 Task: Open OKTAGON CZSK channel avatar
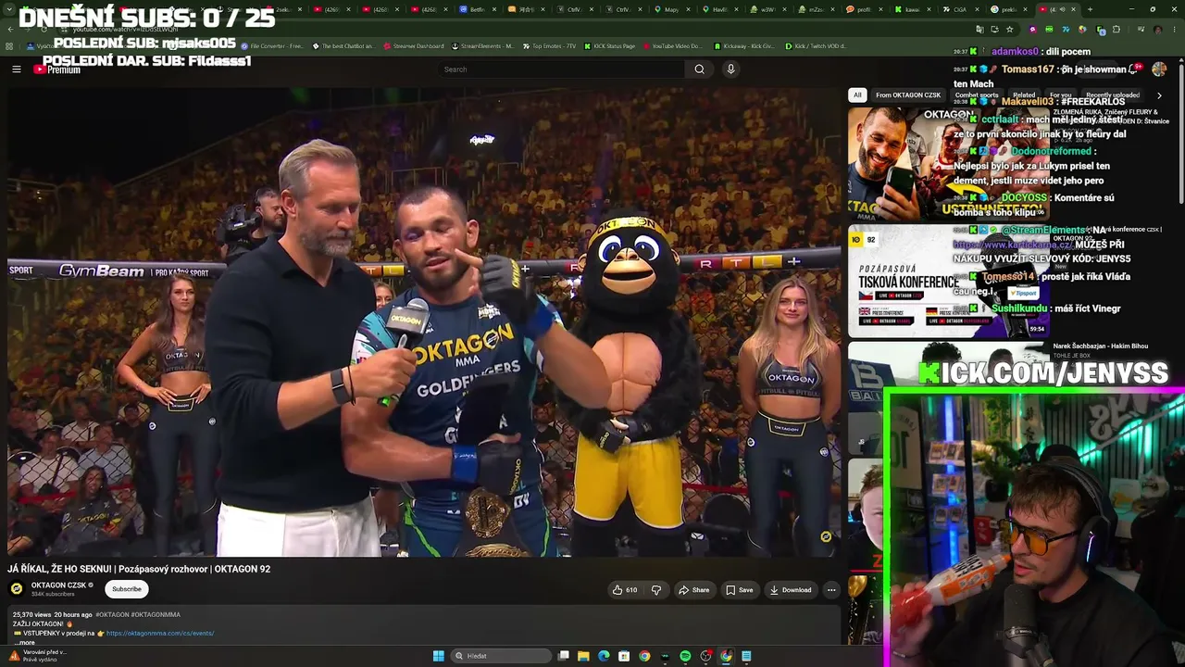[17, 589]
